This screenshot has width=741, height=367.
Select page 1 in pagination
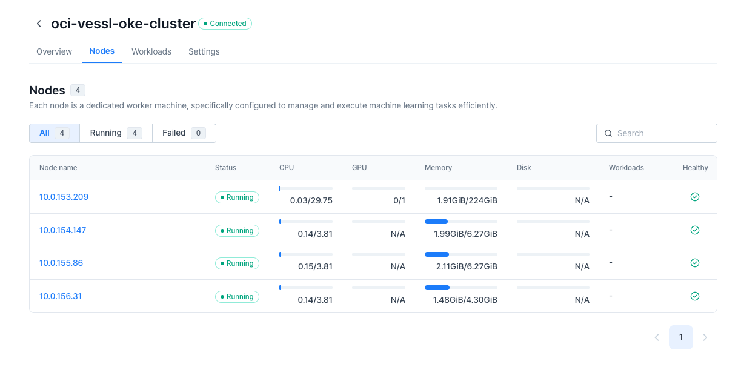681,337
